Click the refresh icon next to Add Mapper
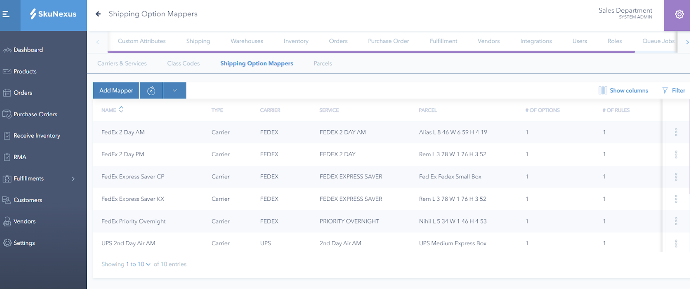 151,91
